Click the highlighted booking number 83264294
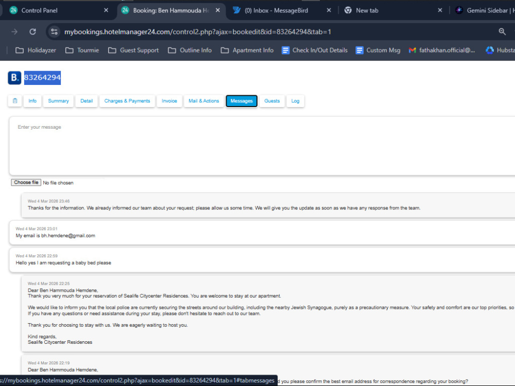 (x=42, y=78)
